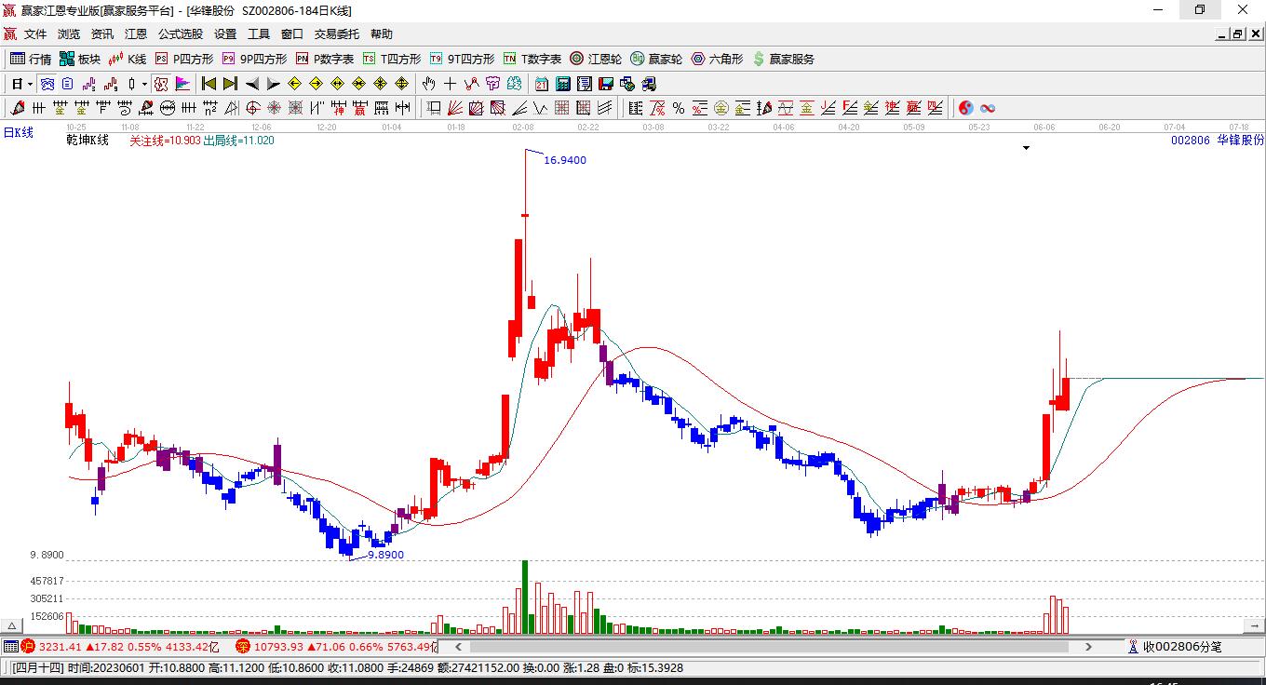Open the 公式选股 menu
Viewport: 1266px width, 685px height.
181,34
